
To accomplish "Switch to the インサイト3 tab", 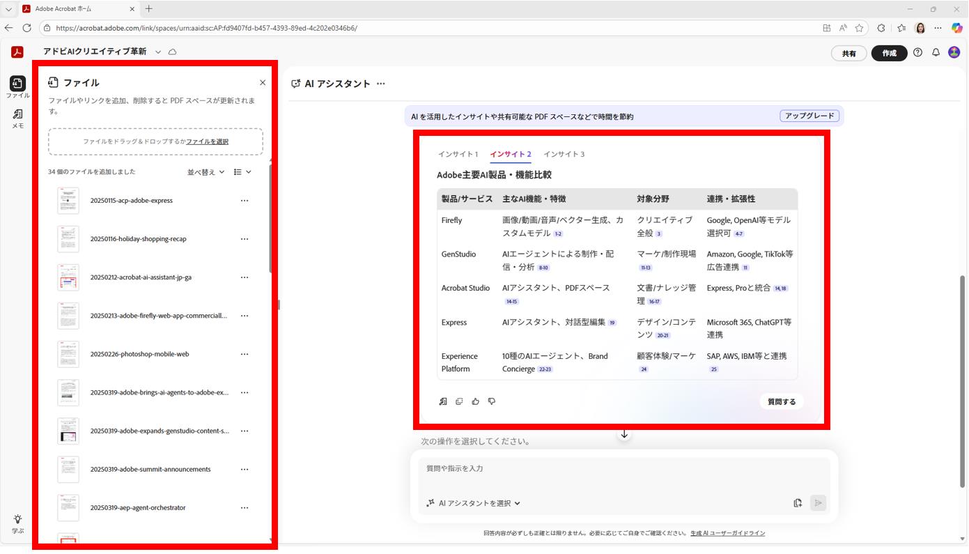I will [564, 154].
